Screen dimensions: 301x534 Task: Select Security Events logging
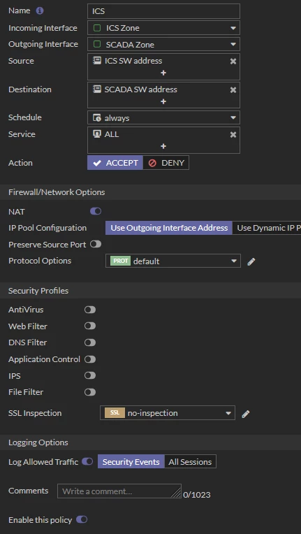[x=131, y=462]
